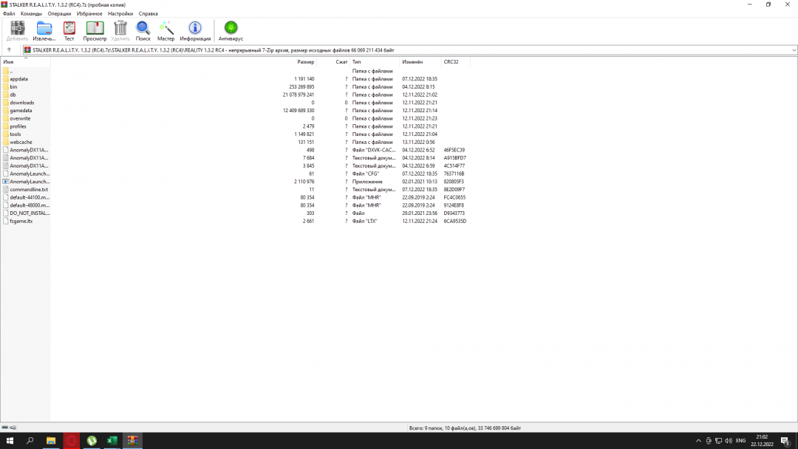Open the View (Просмотр) tool
The width and height of the screenshot is (798, 449).
(x=95, y=31)
